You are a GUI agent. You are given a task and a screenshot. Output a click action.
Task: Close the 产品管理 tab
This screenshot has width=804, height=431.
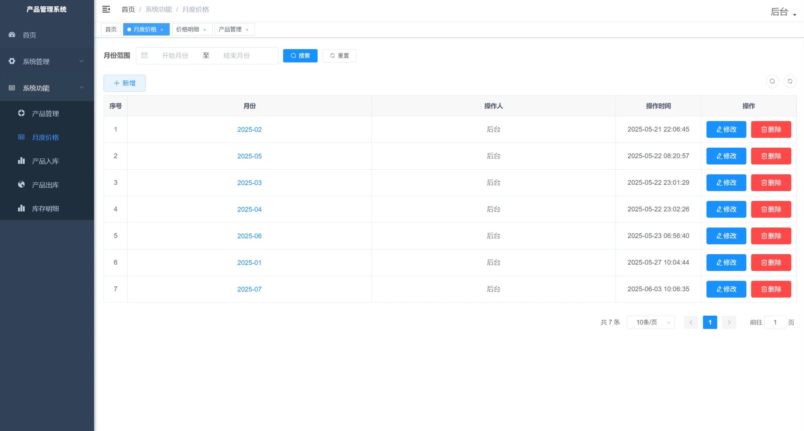(x=247, y=30)
